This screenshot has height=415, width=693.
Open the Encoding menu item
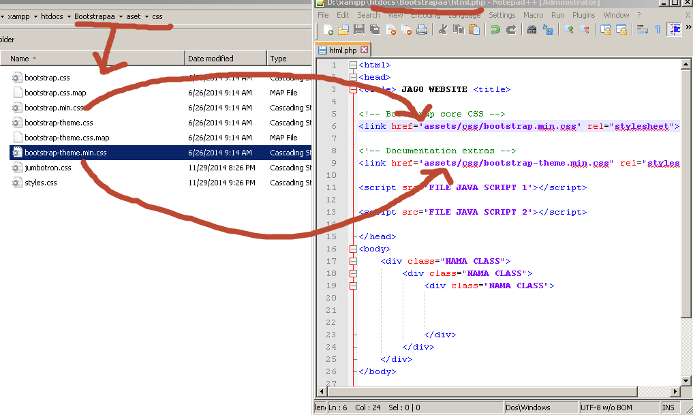click(x=425, y=14)
